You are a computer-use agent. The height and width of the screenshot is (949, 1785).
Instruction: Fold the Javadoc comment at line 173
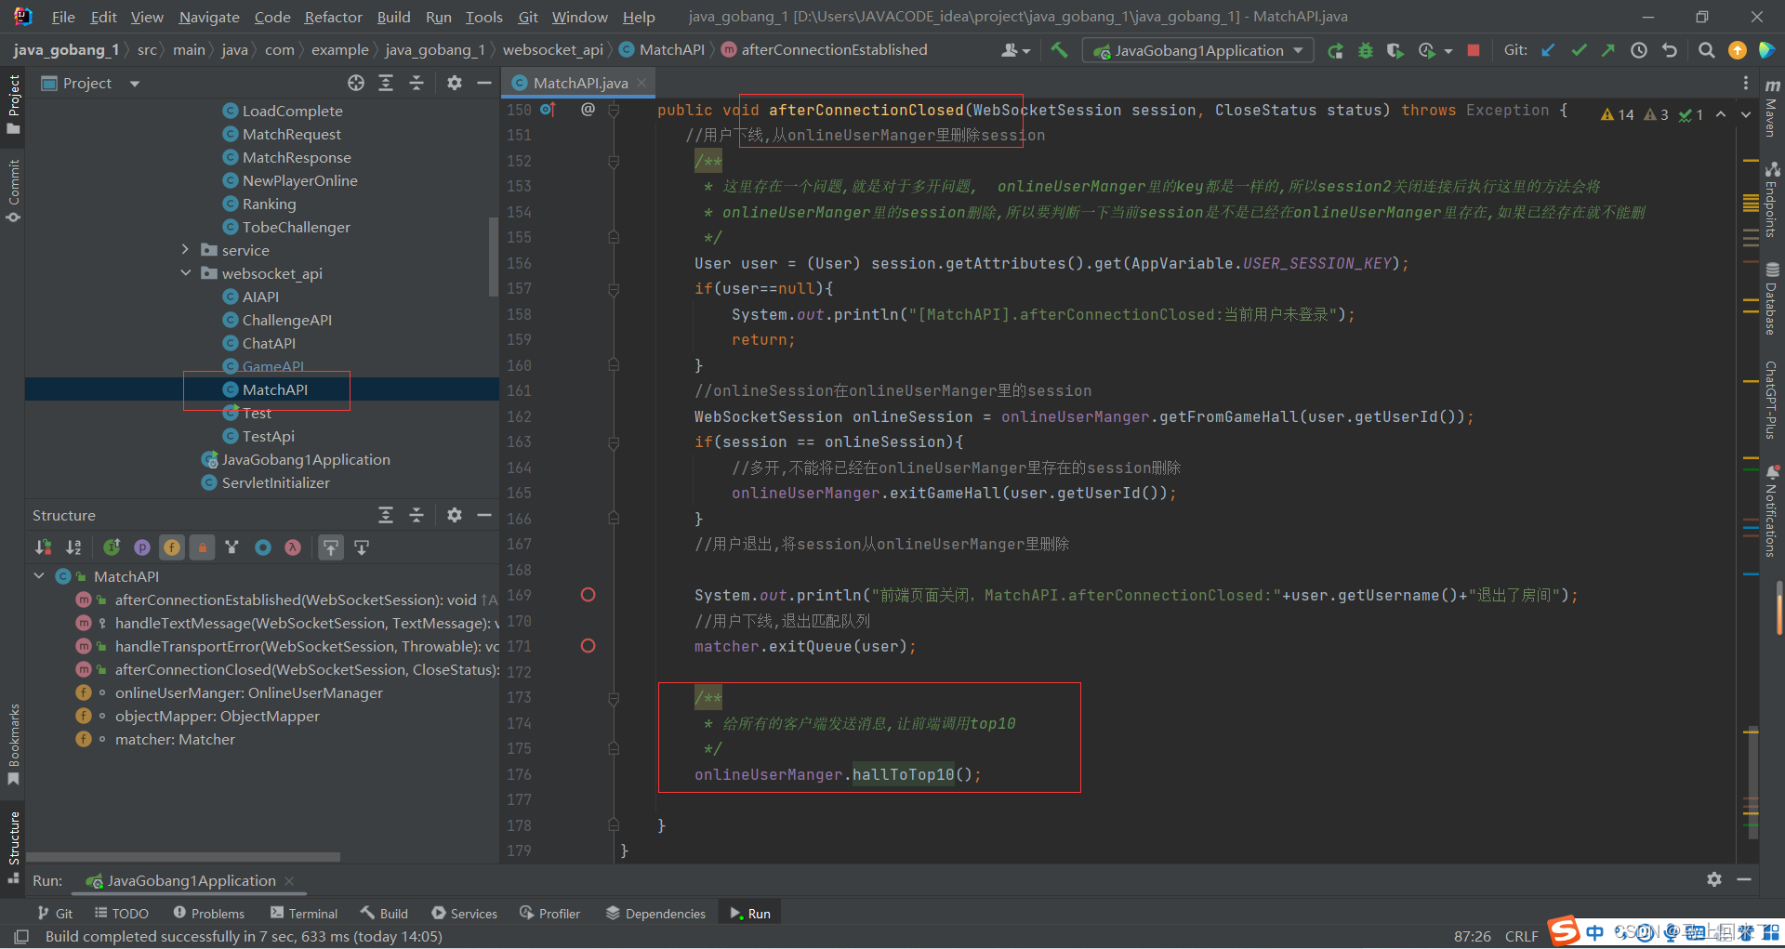(x=614, y=697)
